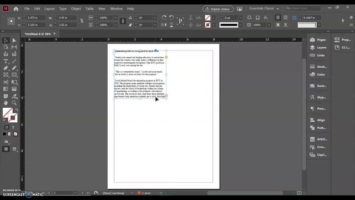This screenshot has height=200, width=355.
Task: Open the Object menu
Action: 76,9
